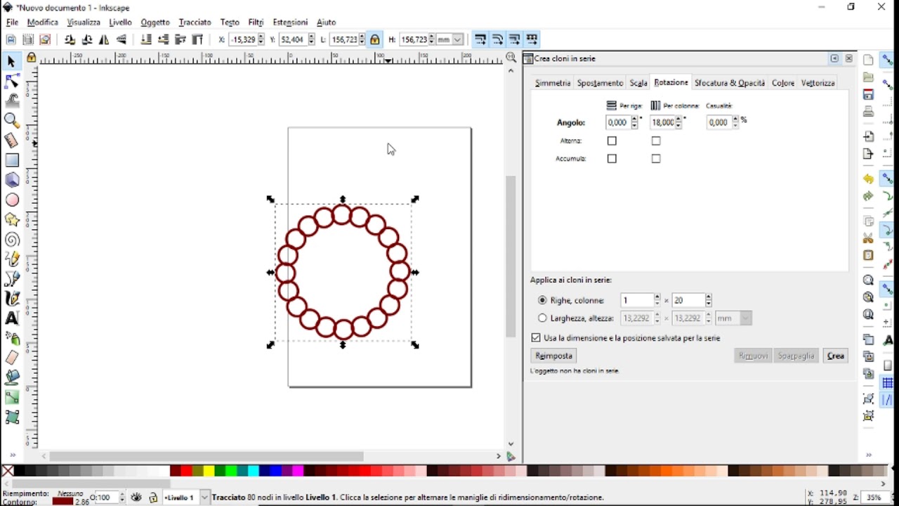Select the Selector arrow tool
The image size is (899, 506).
11,62
